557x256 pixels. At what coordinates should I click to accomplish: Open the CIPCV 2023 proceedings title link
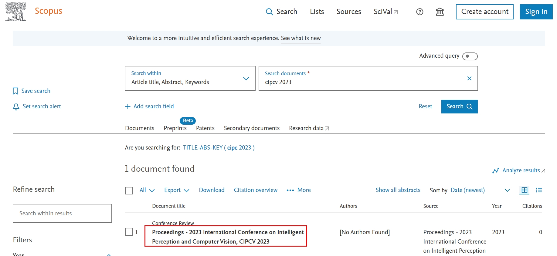228,237
